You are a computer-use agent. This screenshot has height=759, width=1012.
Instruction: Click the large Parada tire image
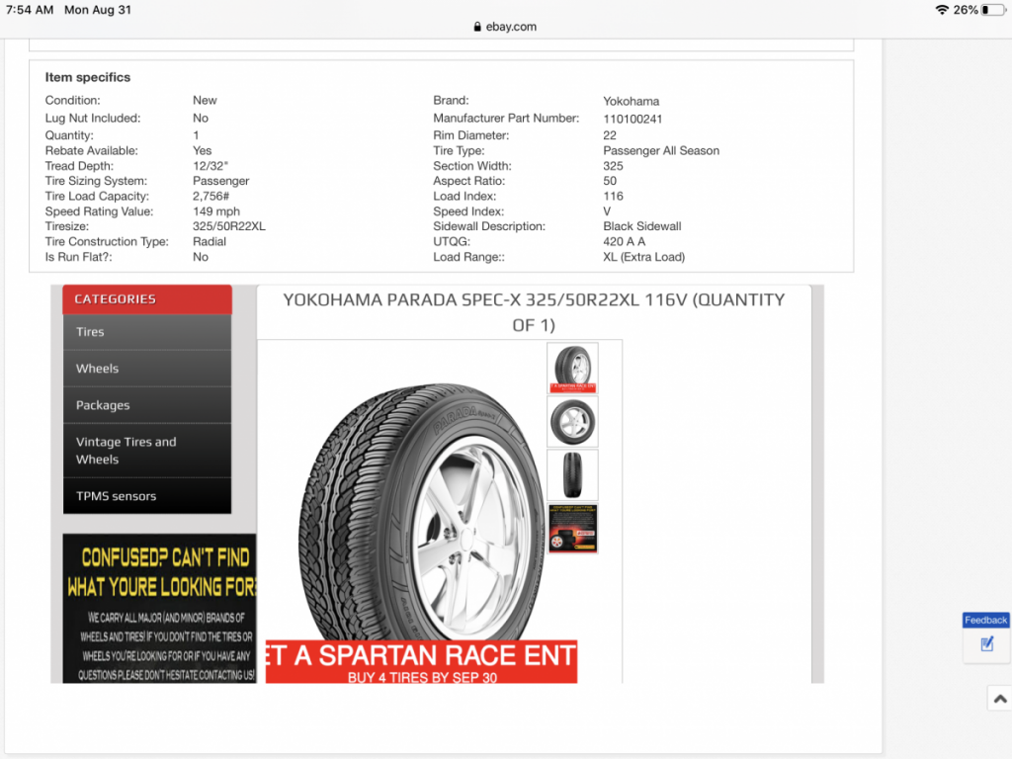tap(421, 513)
